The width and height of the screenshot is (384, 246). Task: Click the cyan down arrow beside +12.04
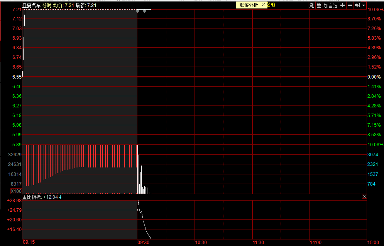60,197
